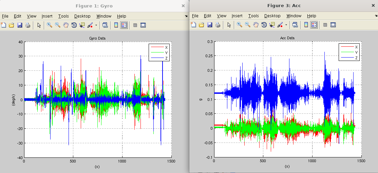The width and height of the screenshot is (378, 173).
Task: Open Desktop menu in Gyro figure
Action: tap(82, 16)
